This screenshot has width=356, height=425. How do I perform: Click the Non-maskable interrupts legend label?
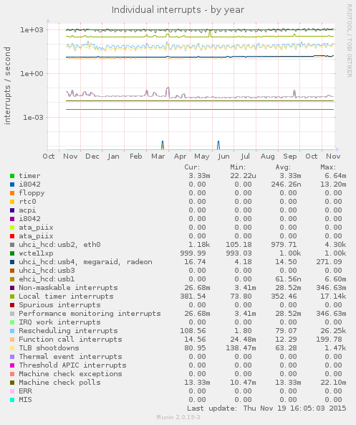pos(68,288)
